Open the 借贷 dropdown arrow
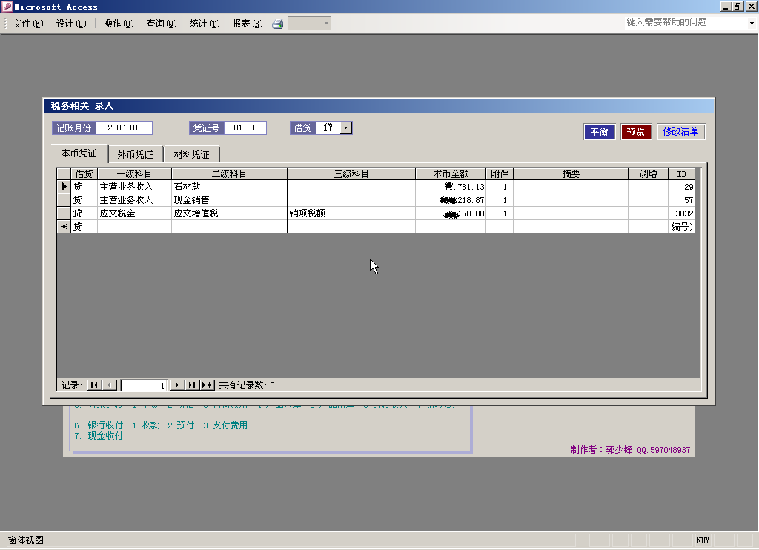 (346, 128)
